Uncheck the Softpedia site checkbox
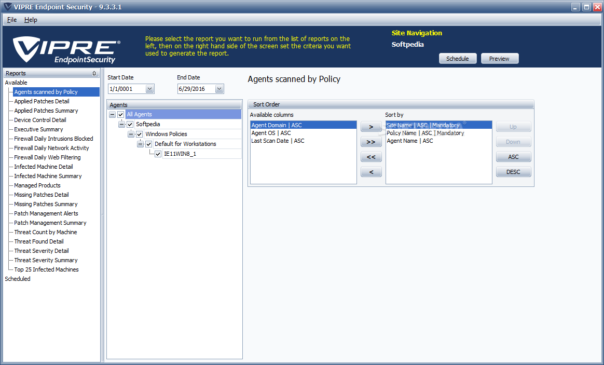The image size is (604, 365). (130, 125)
